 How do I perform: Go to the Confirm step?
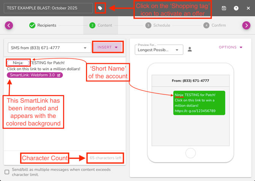pos(215,25)
